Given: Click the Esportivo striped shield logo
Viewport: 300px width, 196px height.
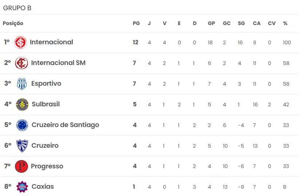Looking at the screenshot, I should coord(21,84).
